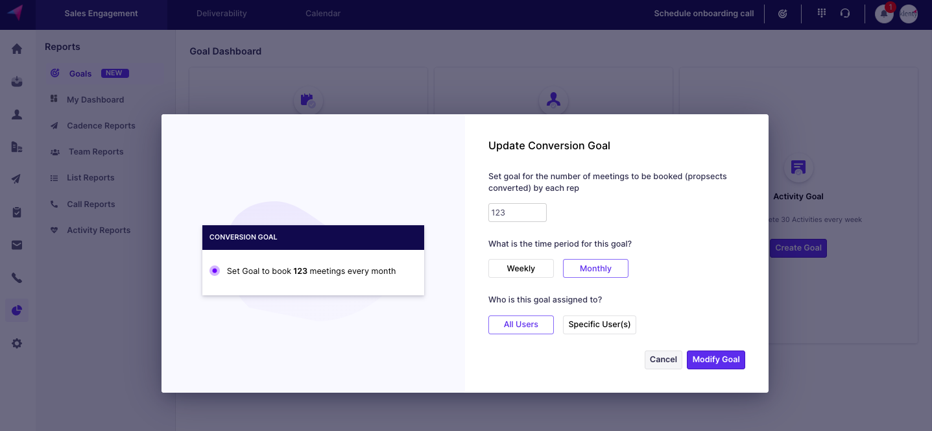Viewport: 932px width, 431px height.
Task: Click the meetings number input field
Action: click(x=517, y=213)
